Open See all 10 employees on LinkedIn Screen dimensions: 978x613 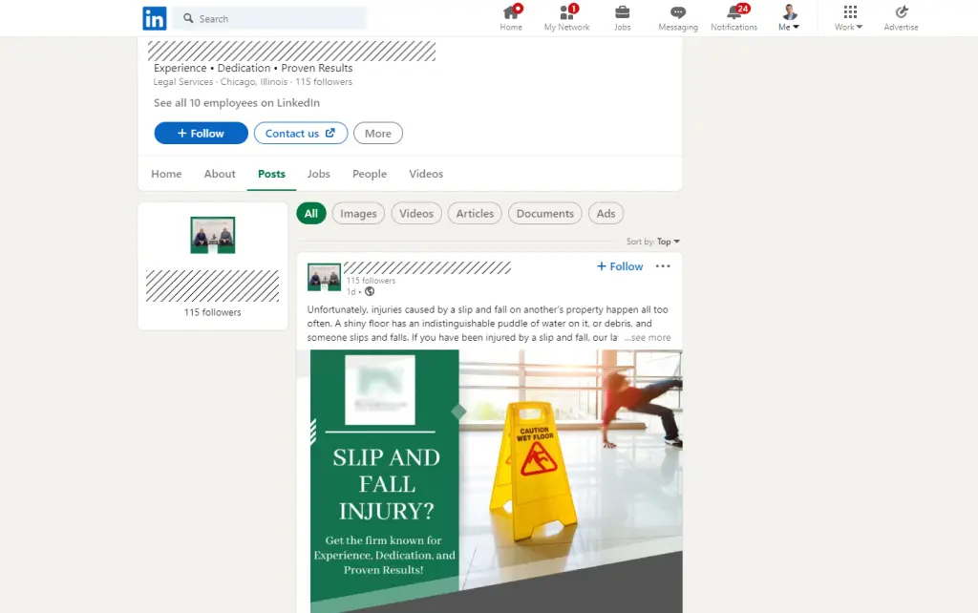tap(237, 103)
